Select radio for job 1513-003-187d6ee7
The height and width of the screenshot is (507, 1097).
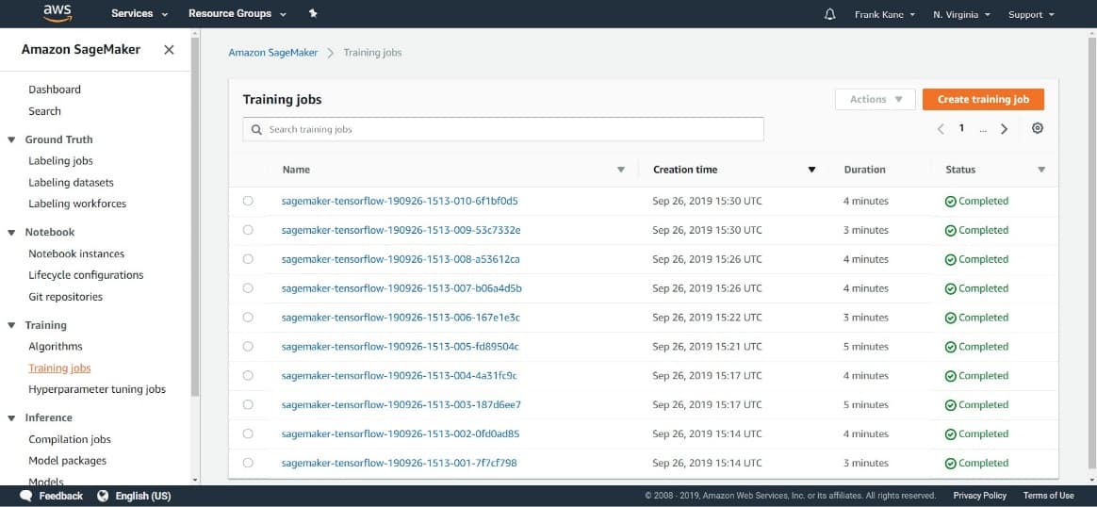click(248, 404)
